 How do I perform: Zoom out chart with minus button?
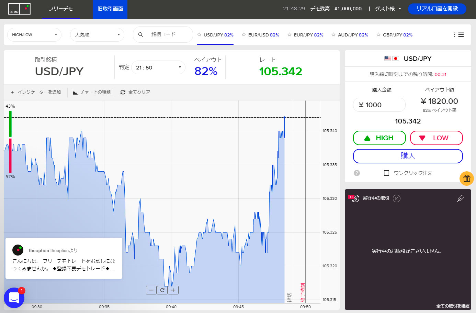point(151,290)
